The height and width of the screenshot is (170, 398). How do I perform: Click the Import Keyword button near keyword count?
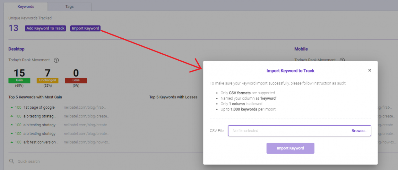85,28
